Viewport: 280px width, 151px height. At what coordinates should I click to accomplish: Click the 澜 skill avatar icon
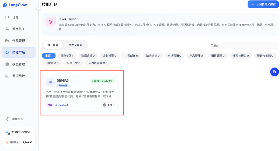50,82
